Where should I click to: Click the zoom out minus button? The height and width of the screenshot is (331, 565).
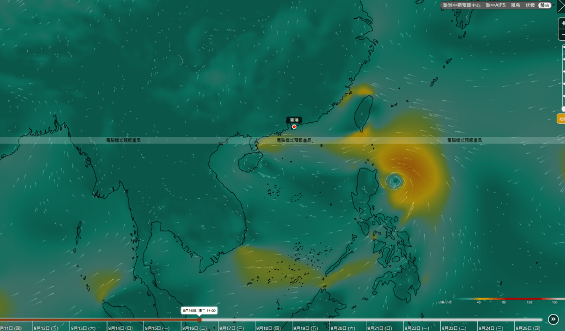coord(562,35)
